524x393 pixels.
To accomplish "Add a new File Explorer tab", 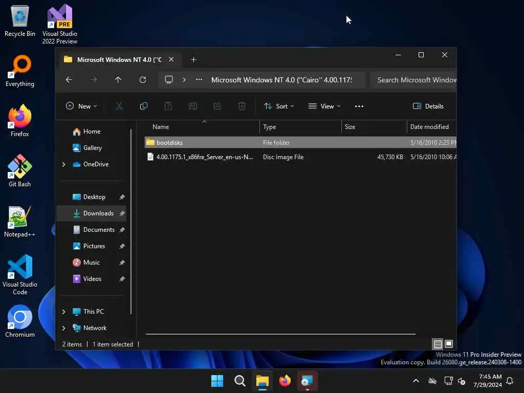I will [x=193, y=60].
